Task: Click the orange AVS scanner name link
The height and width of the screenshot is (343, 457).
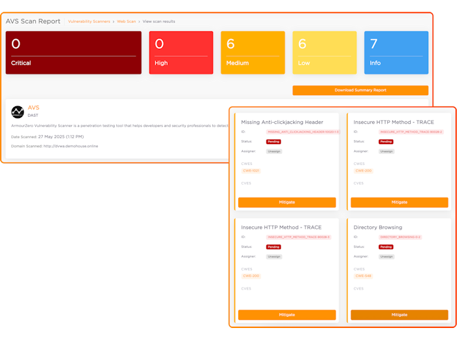Action: tap(33, 108)
